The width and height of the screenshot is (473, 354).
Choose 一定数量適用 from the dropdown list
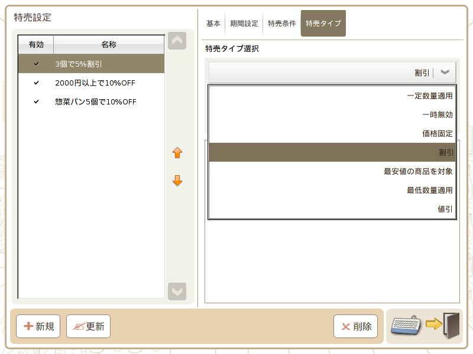pos(332,96)
